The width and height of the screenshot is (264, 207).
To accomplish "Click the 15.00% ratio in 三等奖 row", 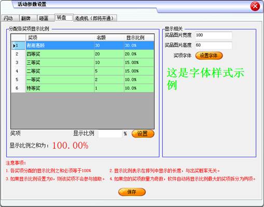I will click(x=139, y=62).
